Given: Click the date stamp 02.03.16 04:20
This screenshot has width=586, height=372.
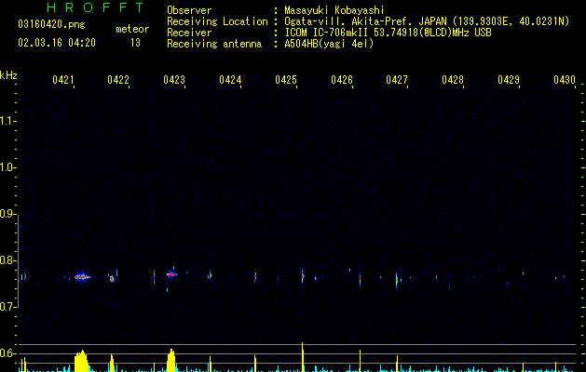Looking at the screenshot, I should point(57,43).
